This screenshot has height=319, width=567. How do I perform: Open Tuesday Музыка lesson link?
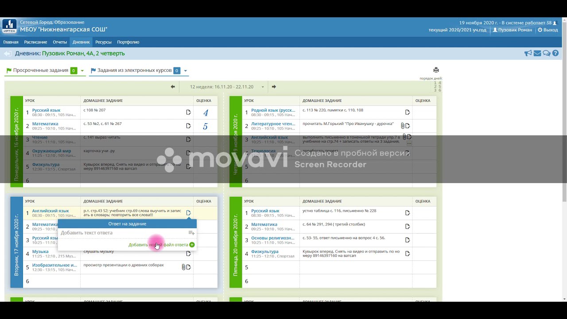[40, 252]
